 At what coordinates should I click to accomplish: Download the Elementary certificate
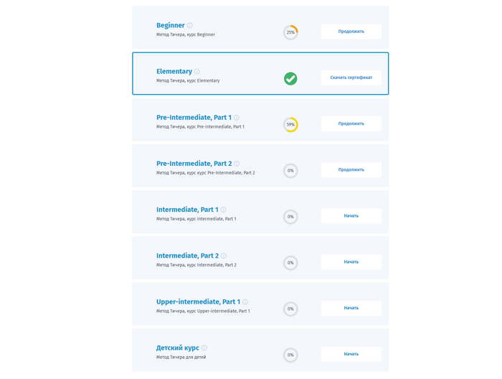tap(351, 78)
